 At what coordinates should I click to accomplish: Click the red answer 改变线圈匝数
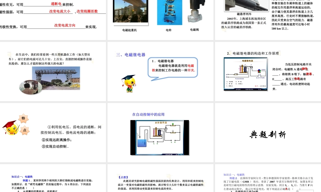pyautogui.click(x=87, y=12)
